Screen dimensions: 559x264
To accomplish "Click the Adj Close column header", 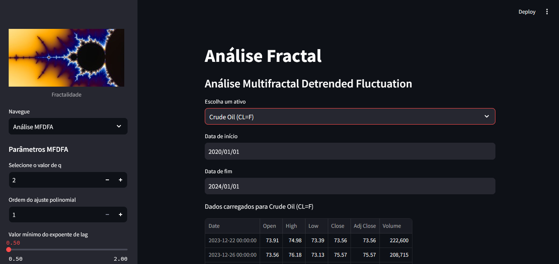I will coord(365,226).
